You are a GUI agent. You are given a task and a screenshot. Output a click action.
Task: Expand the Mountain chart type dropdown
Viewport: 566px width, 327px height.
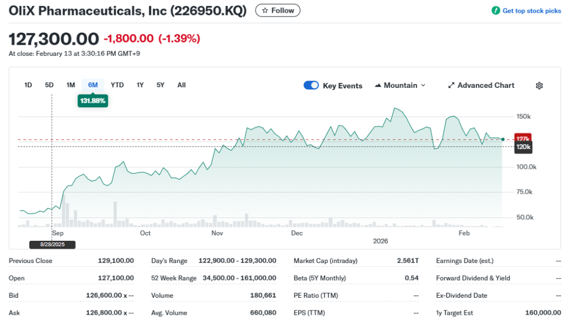423,86
